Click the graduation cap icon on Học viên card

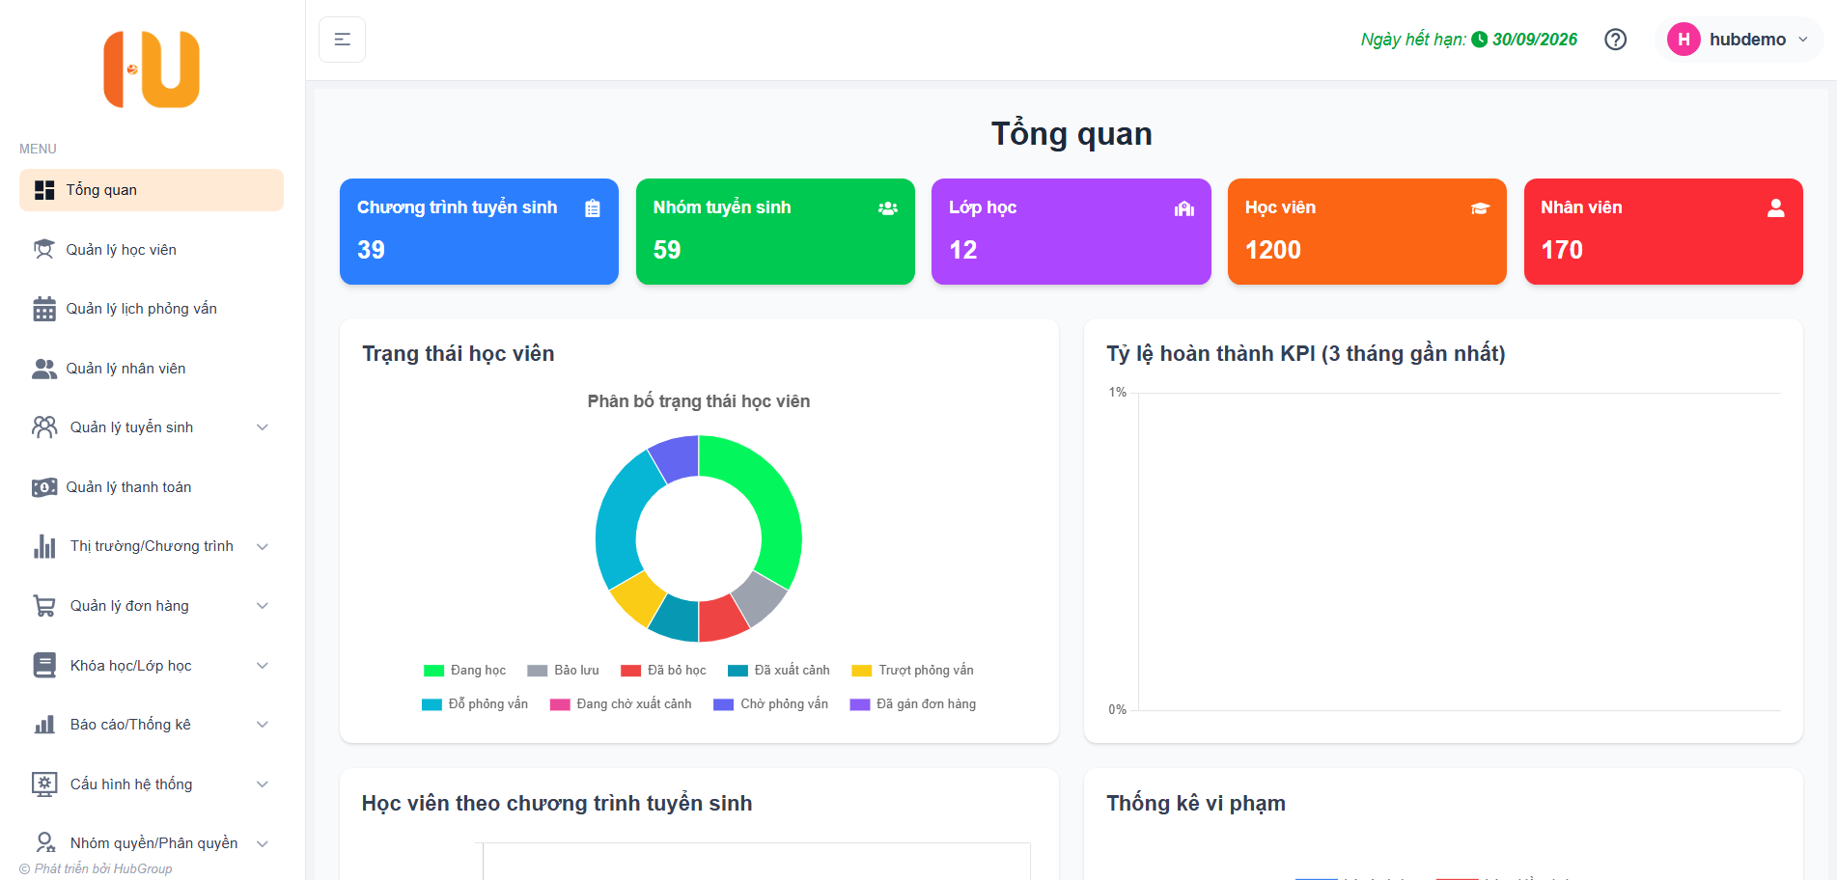click(1480, 208)
